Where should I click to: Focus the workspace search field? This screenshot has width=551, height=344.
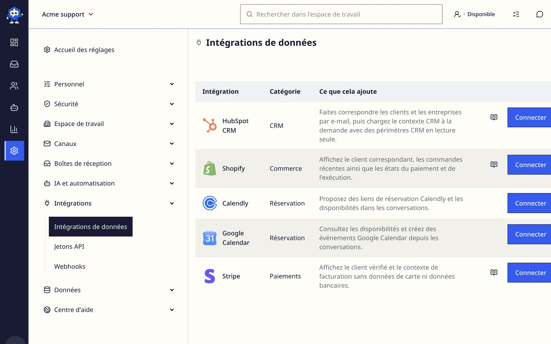(x=341, y=14)
